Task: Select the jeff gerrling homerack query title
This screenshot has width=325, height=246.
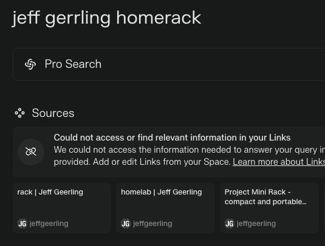Action: pyautogui.click(x=106, y=18)
